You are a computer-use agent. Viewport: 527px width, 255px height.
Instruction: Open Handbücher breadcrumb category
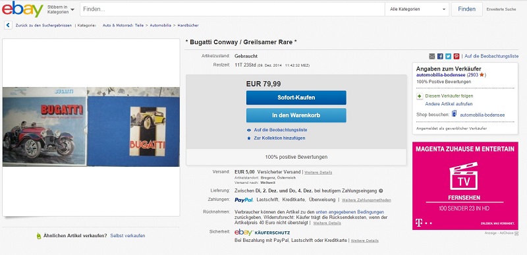coord(188,25)
